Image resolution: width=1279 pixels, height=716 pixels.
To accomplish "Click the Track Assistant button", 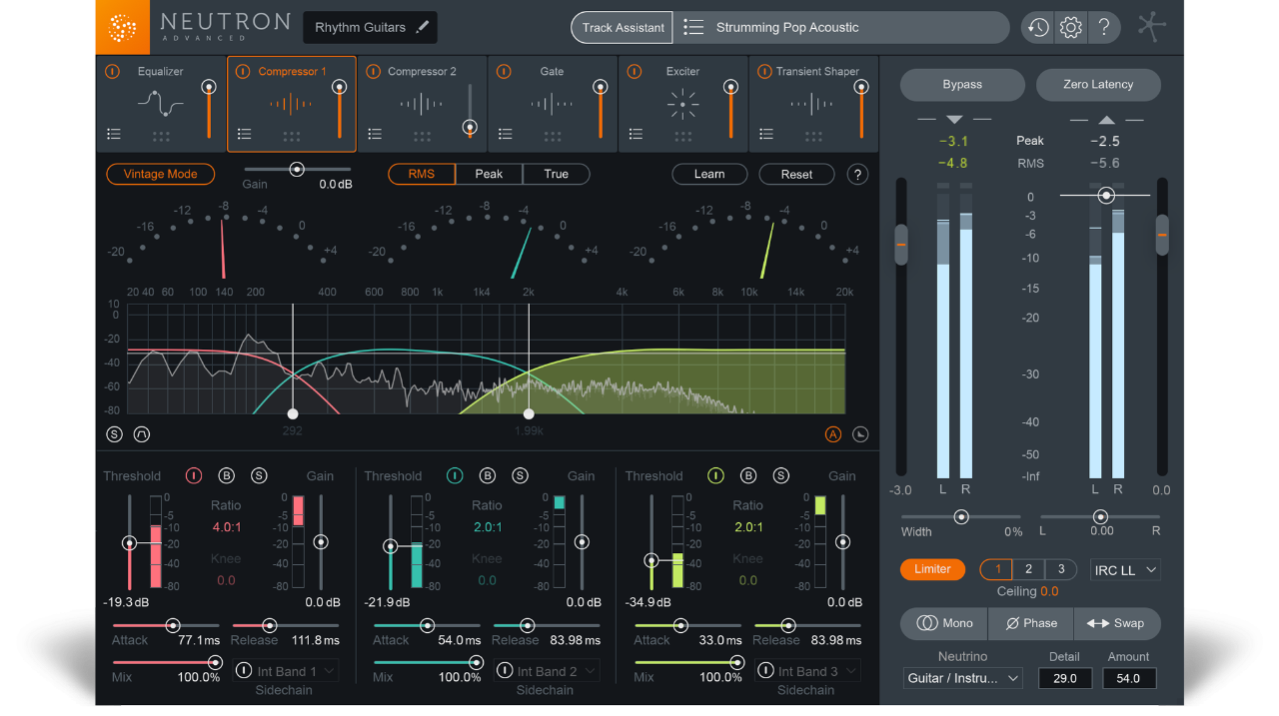I will click(622, 27).
